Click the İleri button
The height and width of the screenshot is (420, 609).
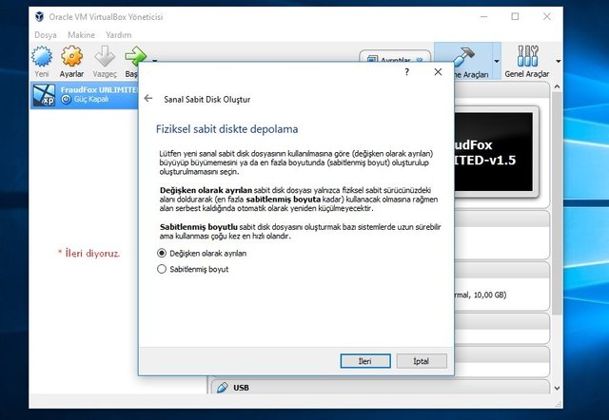[x=365, y=361]
